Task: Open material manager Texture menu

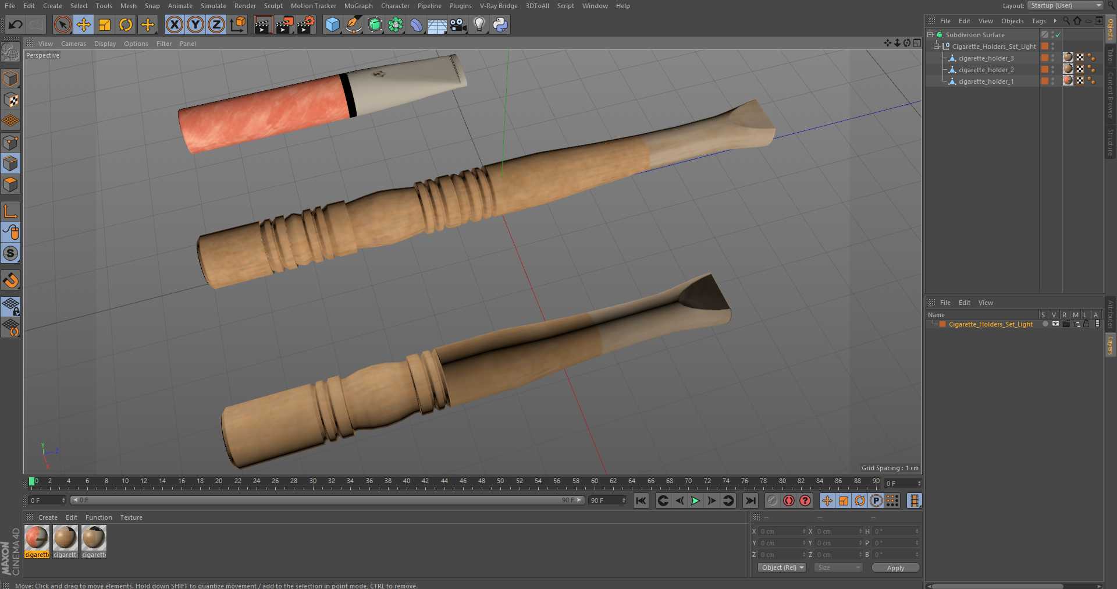Action: click(x=131, y=517)
